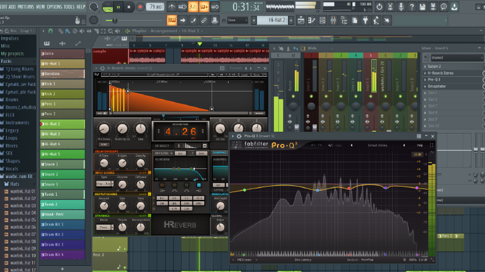Screen dimensions: 485x272
Task: Toggle loop recording button
Action: pyautogui.click(x=215, y=7)
